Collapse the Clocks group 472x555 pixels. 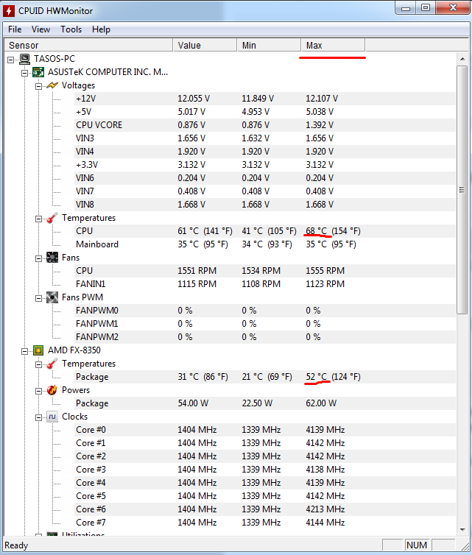coord(38,417)
